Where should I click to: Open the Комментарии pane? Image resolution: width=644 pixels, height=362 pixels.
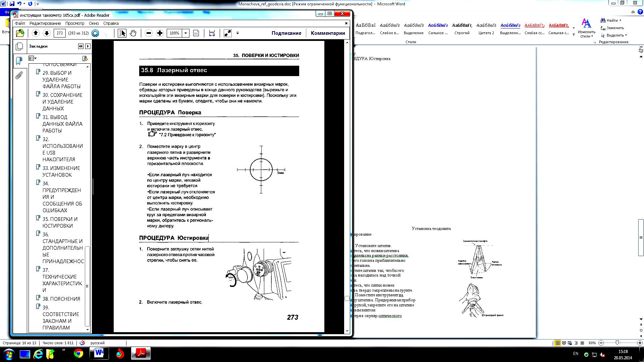tap(328, 33)
